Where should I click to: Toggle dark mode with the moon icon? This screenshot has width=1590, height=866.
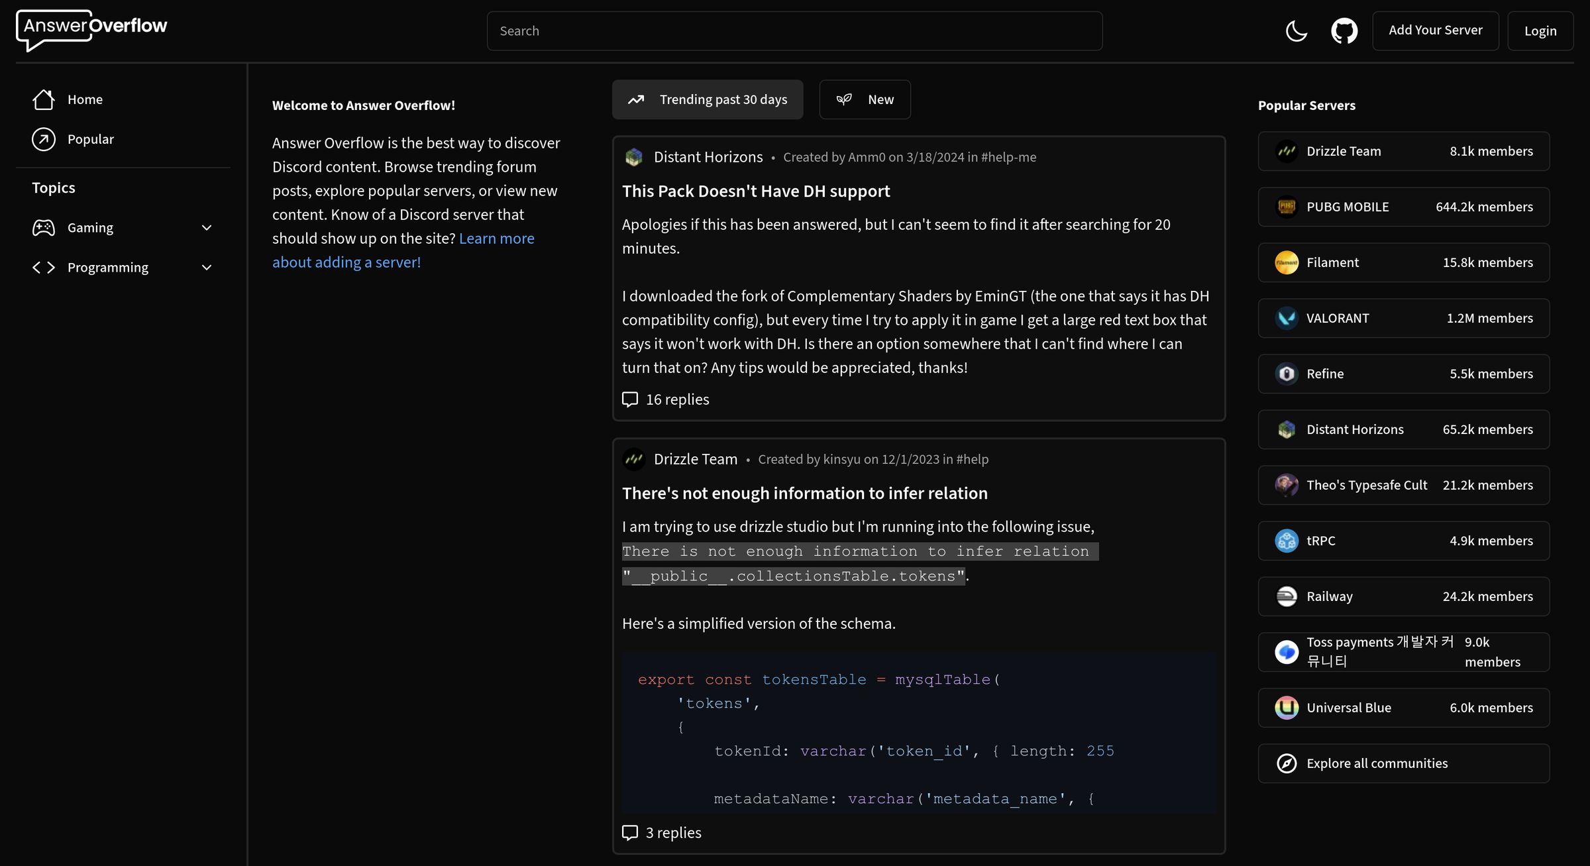click(1296, 30)
